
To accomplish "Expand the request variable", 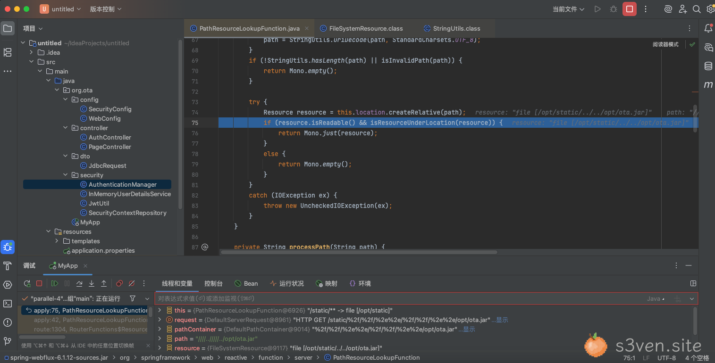I will click(160, 320).
